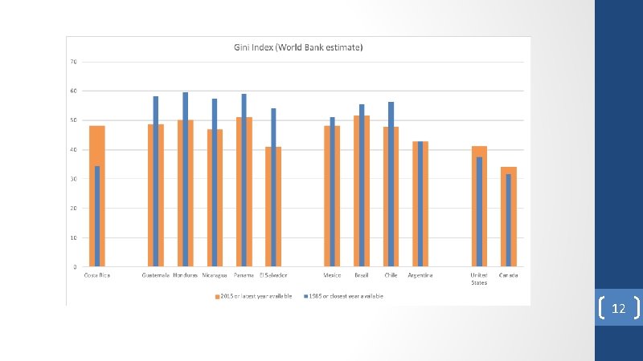Click the y-axis value 30
Image resolution: width=643 pixels, height=361 pixels.
click(x=73, y=179)
